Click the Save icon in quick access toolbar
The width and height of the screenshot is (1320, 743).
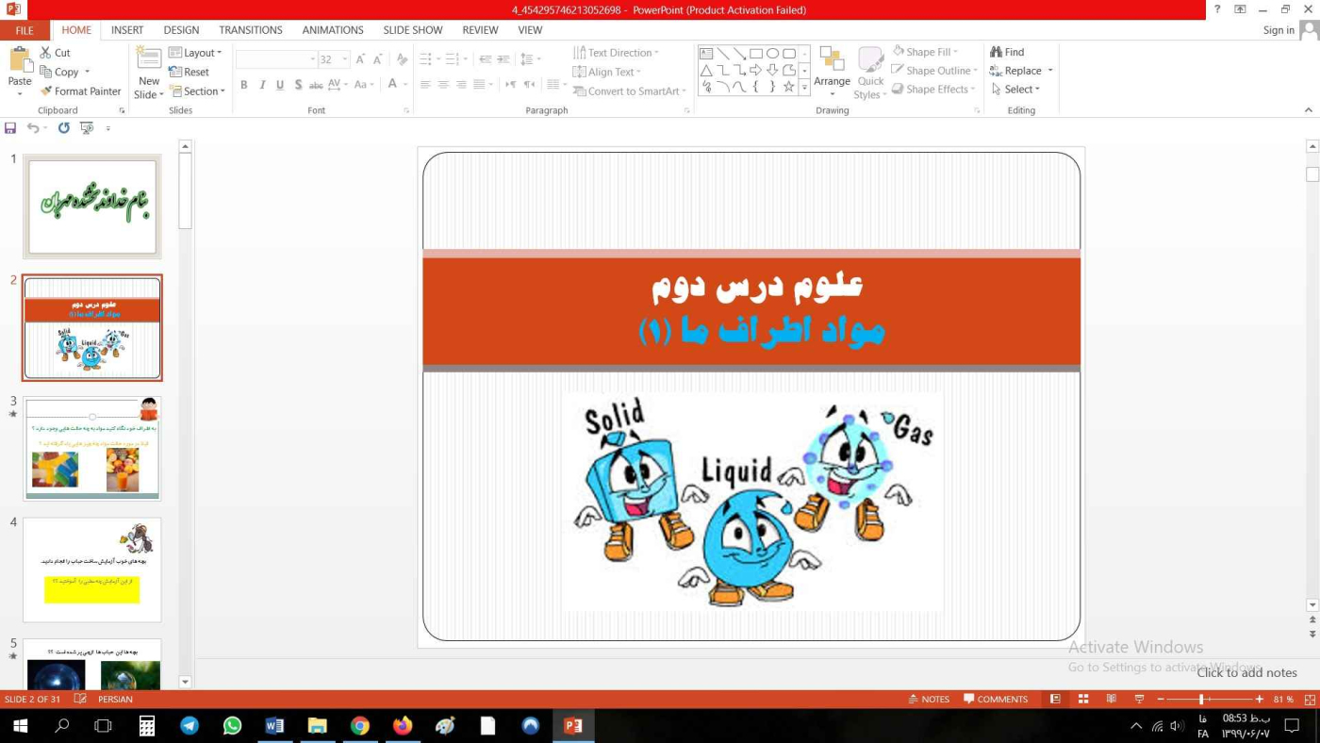pyautogui.click(x=10, y=128)
